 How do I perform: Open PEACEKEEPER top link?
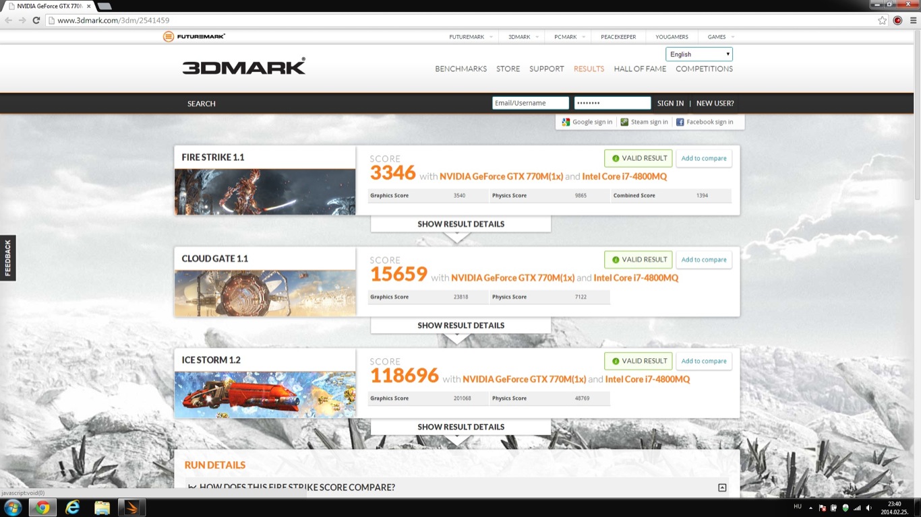click(618, 37)
